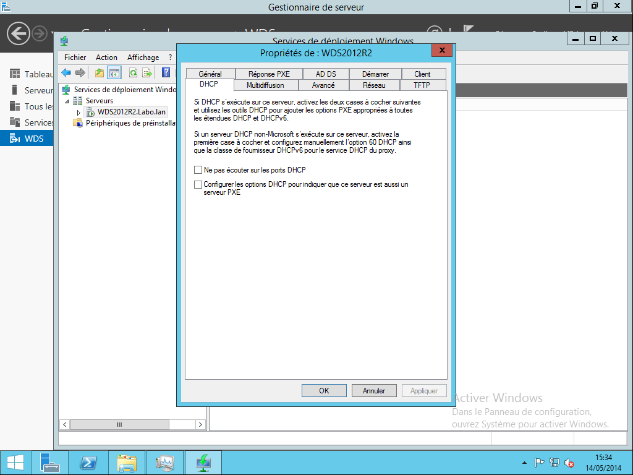The width and height of the screenshot is (633, 475).
Task: Confirm the properties dialog with OK
Action: click(324, 391)
